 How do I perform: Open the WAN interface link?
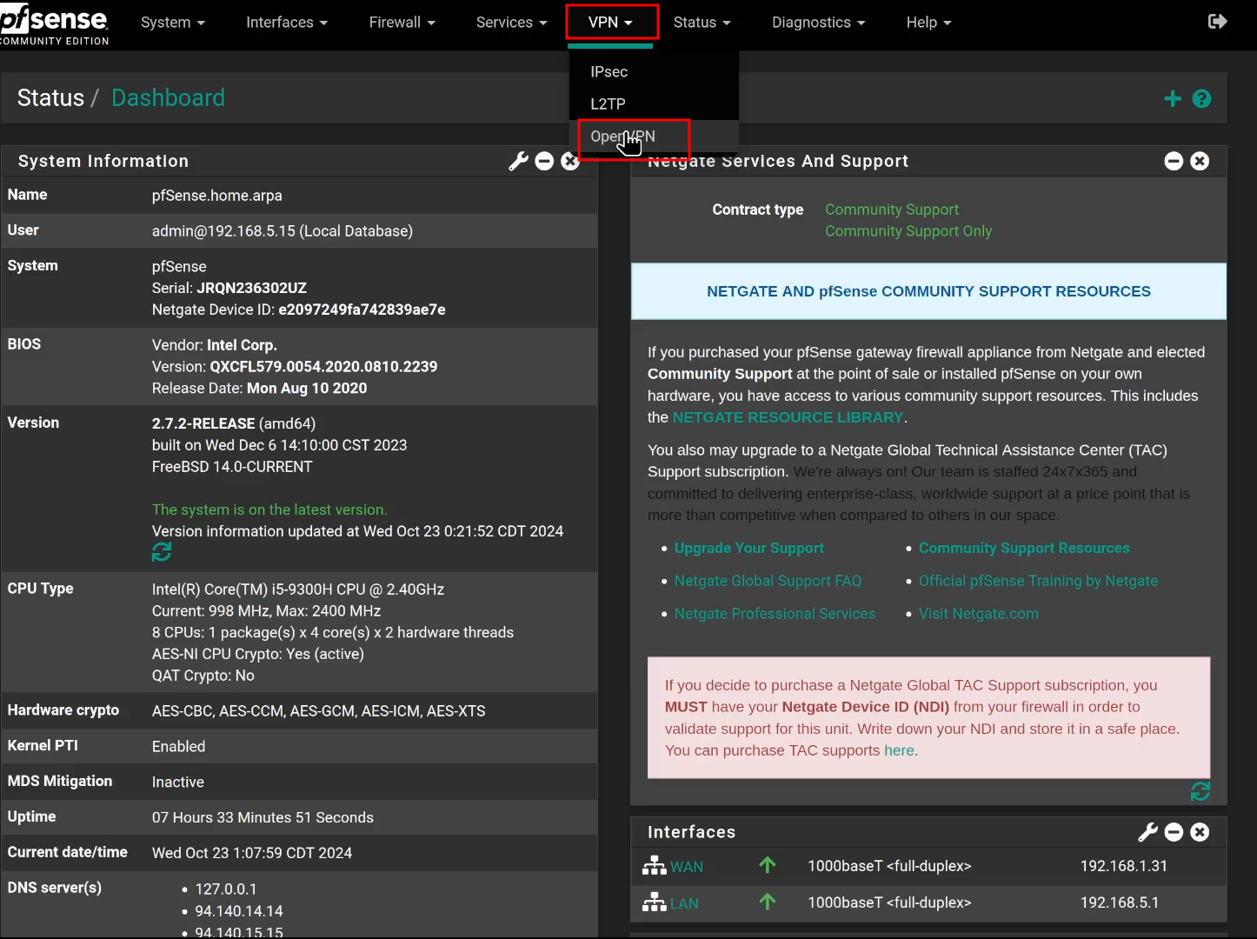pyautogui.click(x=687, y=867)
